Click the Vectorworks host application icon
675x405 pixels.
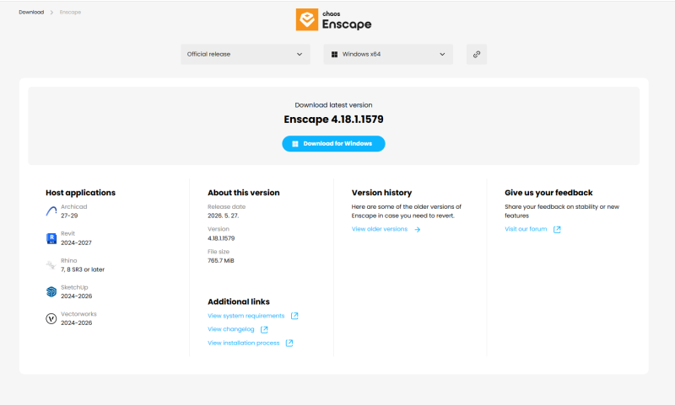click(51, 318)
